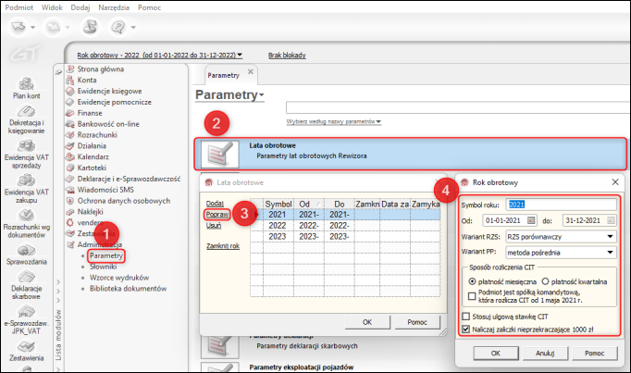Open Rozrachunki wg dokumentów module
This screenshot has height=373, width=631.
click(26, 215)
